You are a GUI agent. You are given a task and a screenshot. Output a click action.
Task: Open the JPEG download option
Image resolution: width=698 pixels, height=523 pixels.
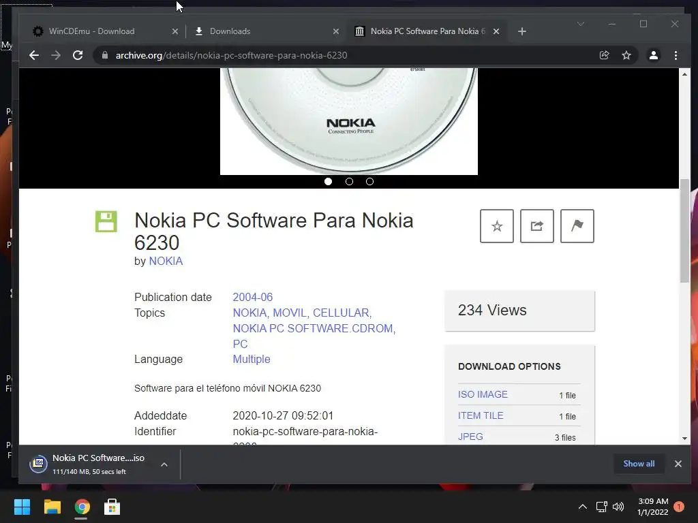tap(470, 437)
